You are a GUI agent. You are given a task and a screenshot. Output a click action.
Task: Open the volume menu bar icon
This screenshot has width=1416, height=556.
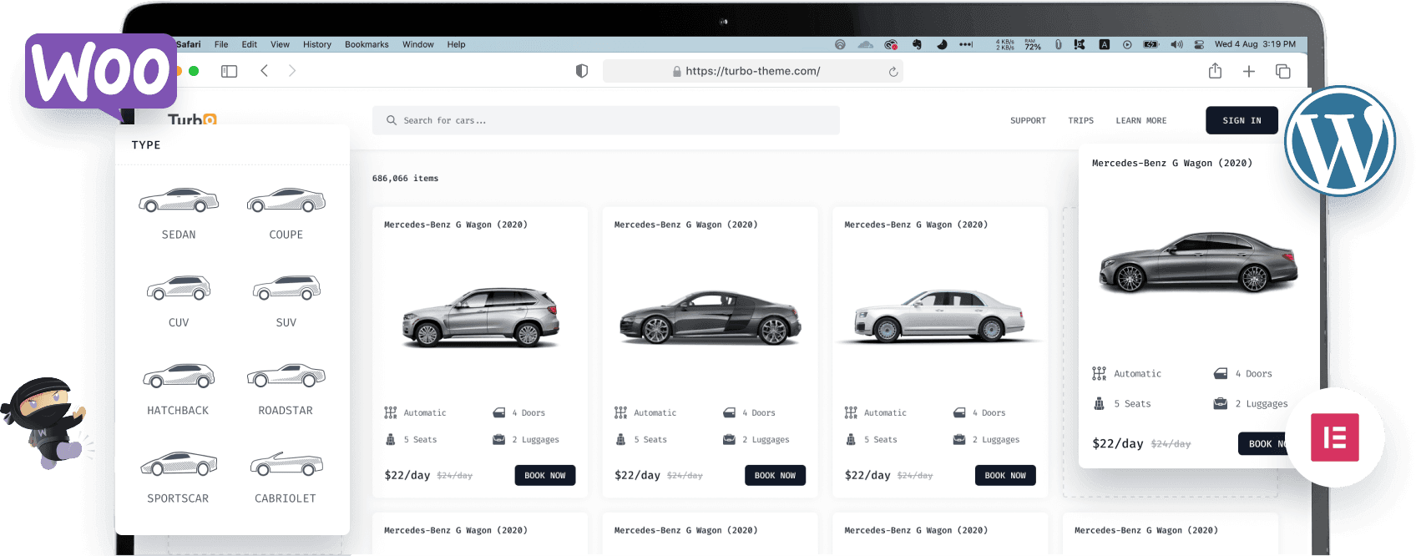tap(1177, 44)
